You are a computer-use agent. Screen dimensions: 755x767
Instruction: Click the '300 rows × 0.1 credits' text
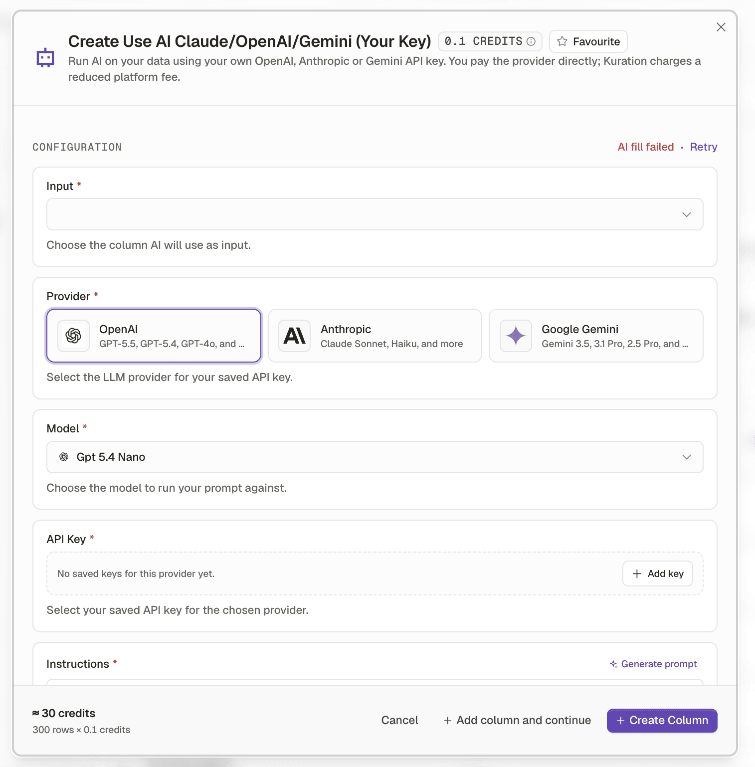click(81, 730)
